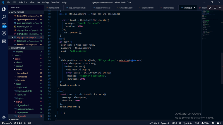Viewport: 223px width, 125px height.
Task: Open login.ts in the file tree
Action: [x=26, y=98]
